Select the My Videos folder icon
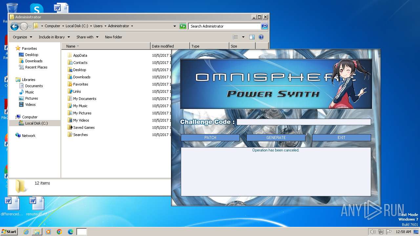The height and width of the screenshot is (236, 420). tap(70, 120)
